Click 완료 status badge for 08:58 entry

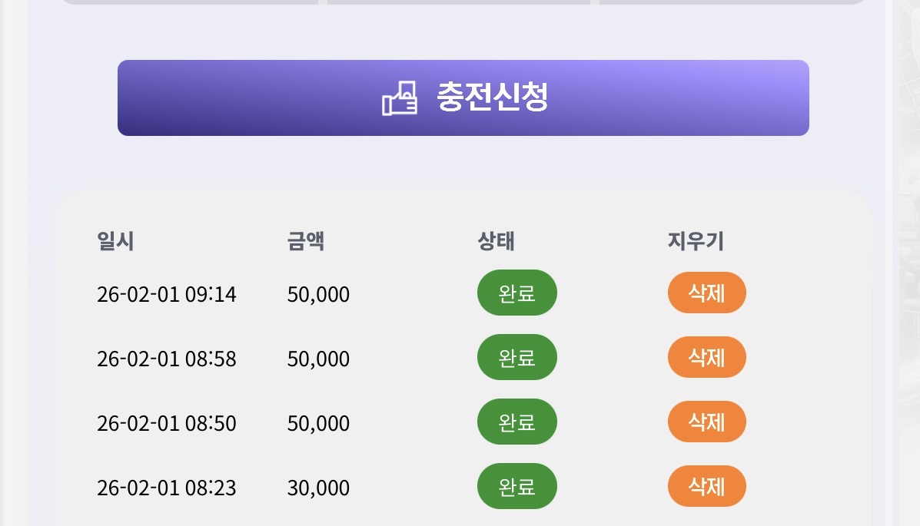point(516,357)
